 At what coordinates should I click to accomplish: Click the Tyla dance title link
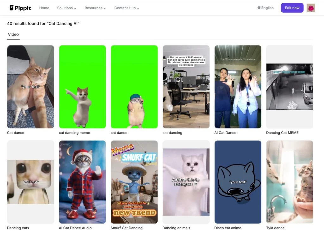pos(275,228)
